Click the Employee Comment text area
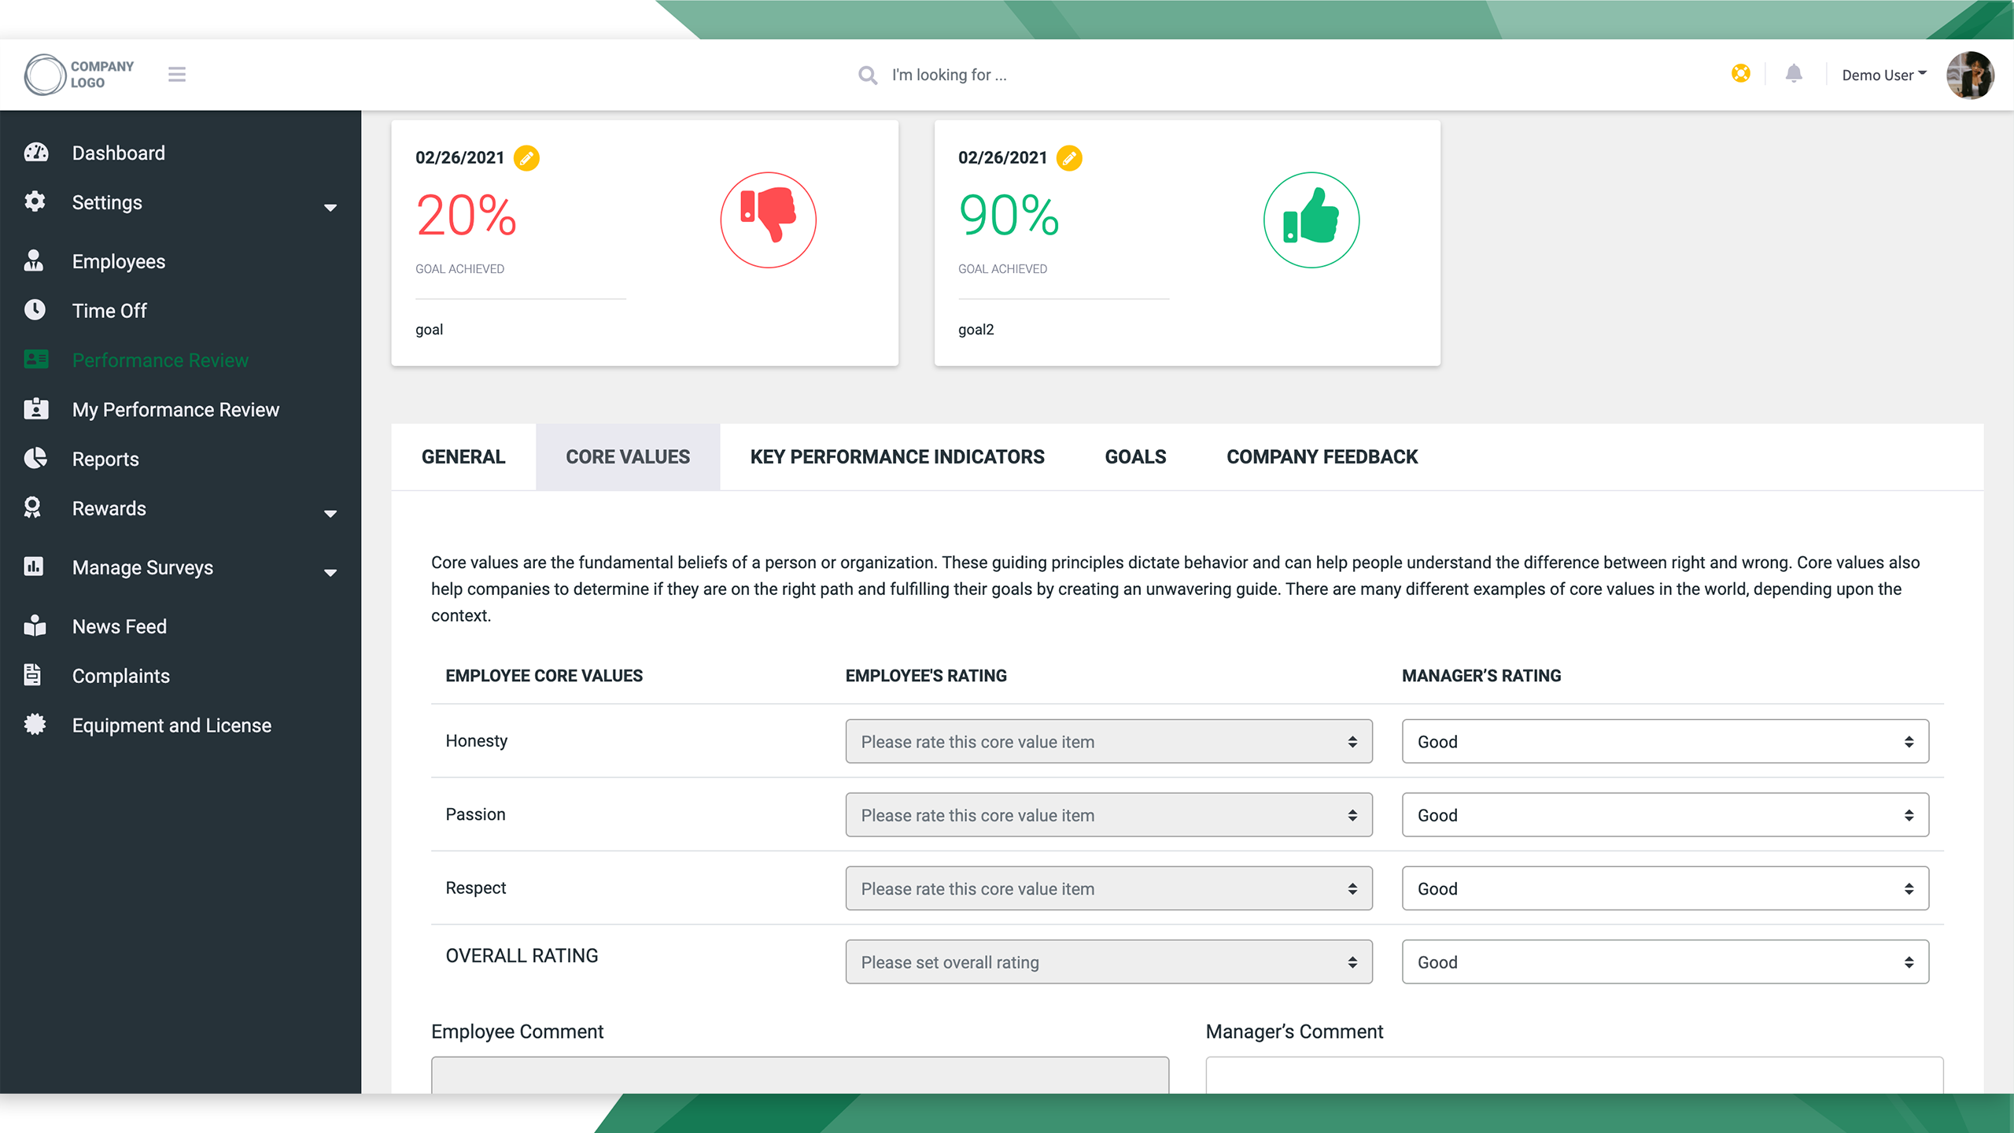Image resolution: width=2014 pixels, height=1133 pixels. click(x=800, y=1075)
